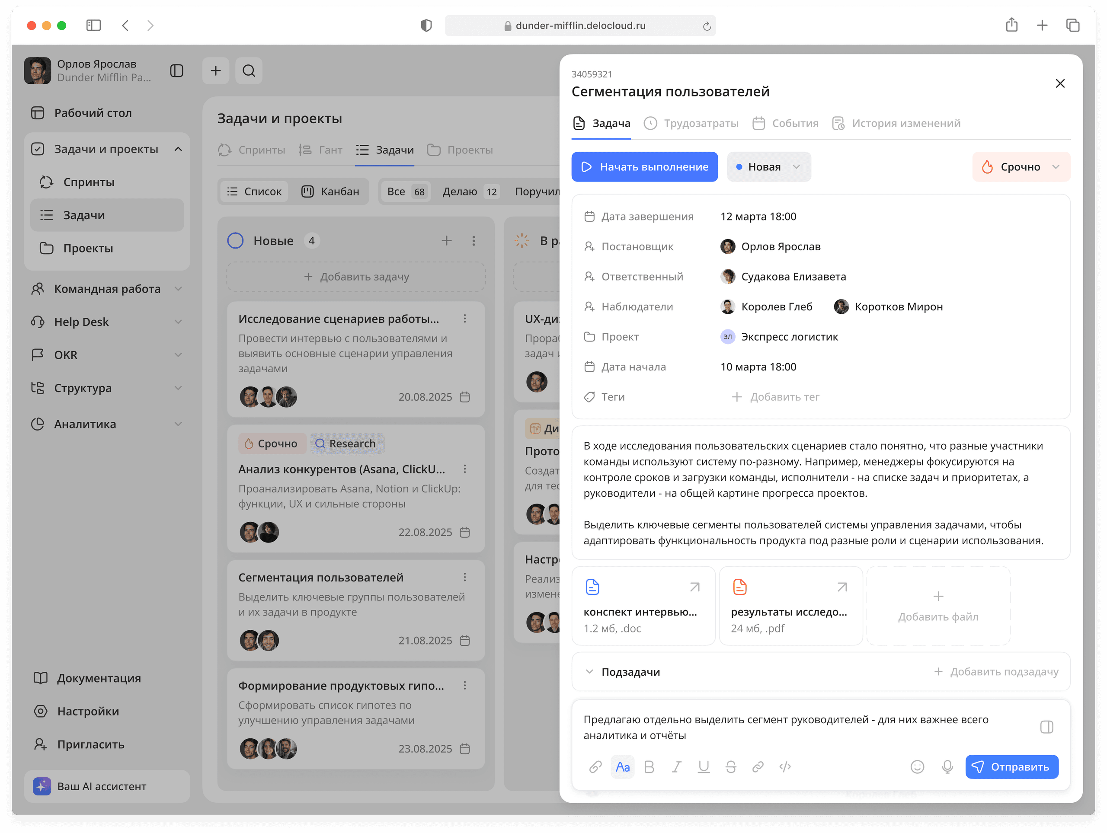The height and width of the screenshot is (833, 1107).
Task: Apply bold formatting in the comment editor
Action: coord(649,766)
